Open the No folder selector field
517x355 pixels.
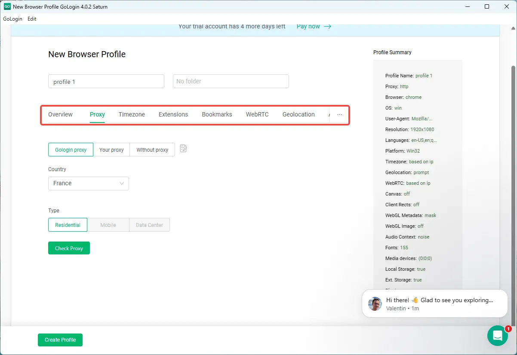231,81
